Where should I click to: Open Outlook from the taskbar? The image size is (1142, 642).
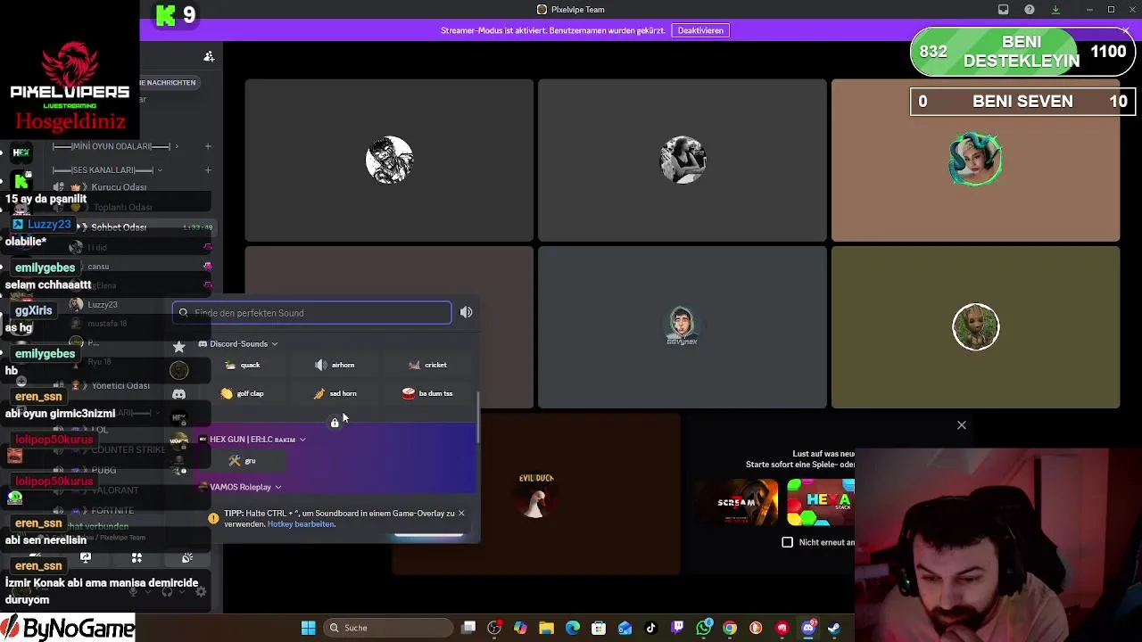coord(625,628)
